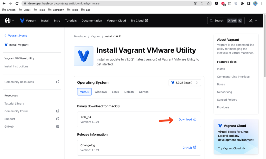Click the translate page icon in address bar
The width and height of the screenshot is (266, 159).
(x=195, y=3)
